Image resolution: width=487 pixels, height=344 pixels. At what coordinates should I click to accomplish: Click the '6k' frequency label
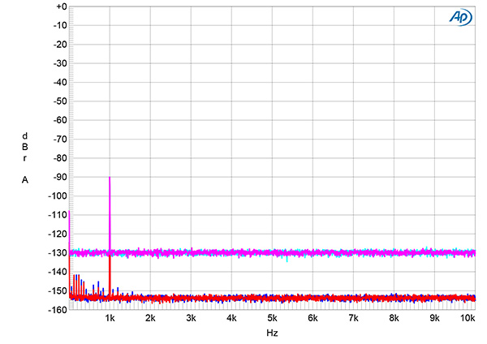tap(312, 318)
